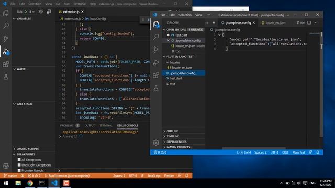
Task: Open Selection menu in Extension Development Host
Action: click(185, 15)
